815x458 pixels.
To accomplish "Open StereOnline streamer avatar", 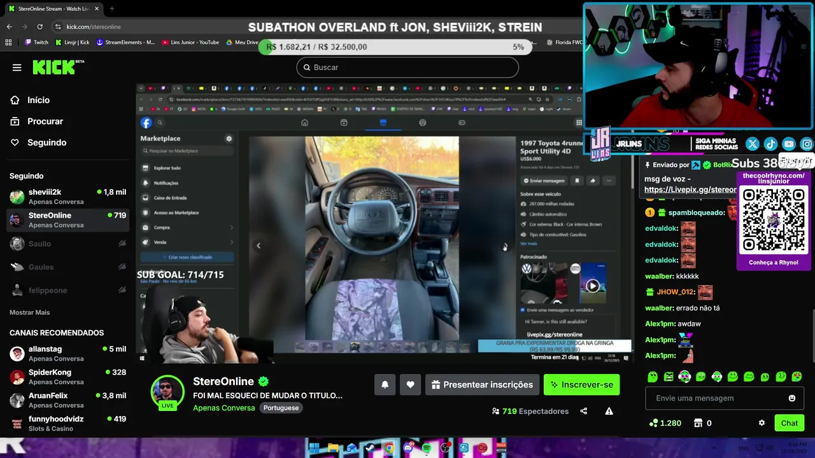I will [x=167, y=391].
